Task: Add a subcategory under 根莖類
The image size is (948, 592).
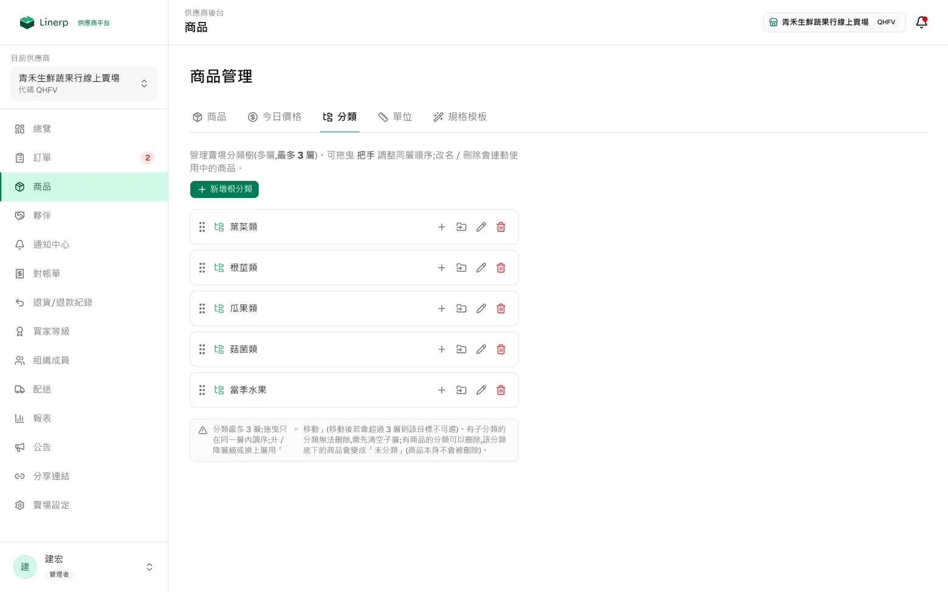Action: pos(442,268)
